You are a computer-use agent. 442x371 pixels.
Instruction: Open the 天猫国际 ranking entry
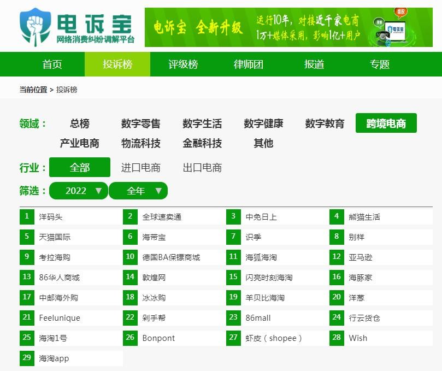click(55, 237)
